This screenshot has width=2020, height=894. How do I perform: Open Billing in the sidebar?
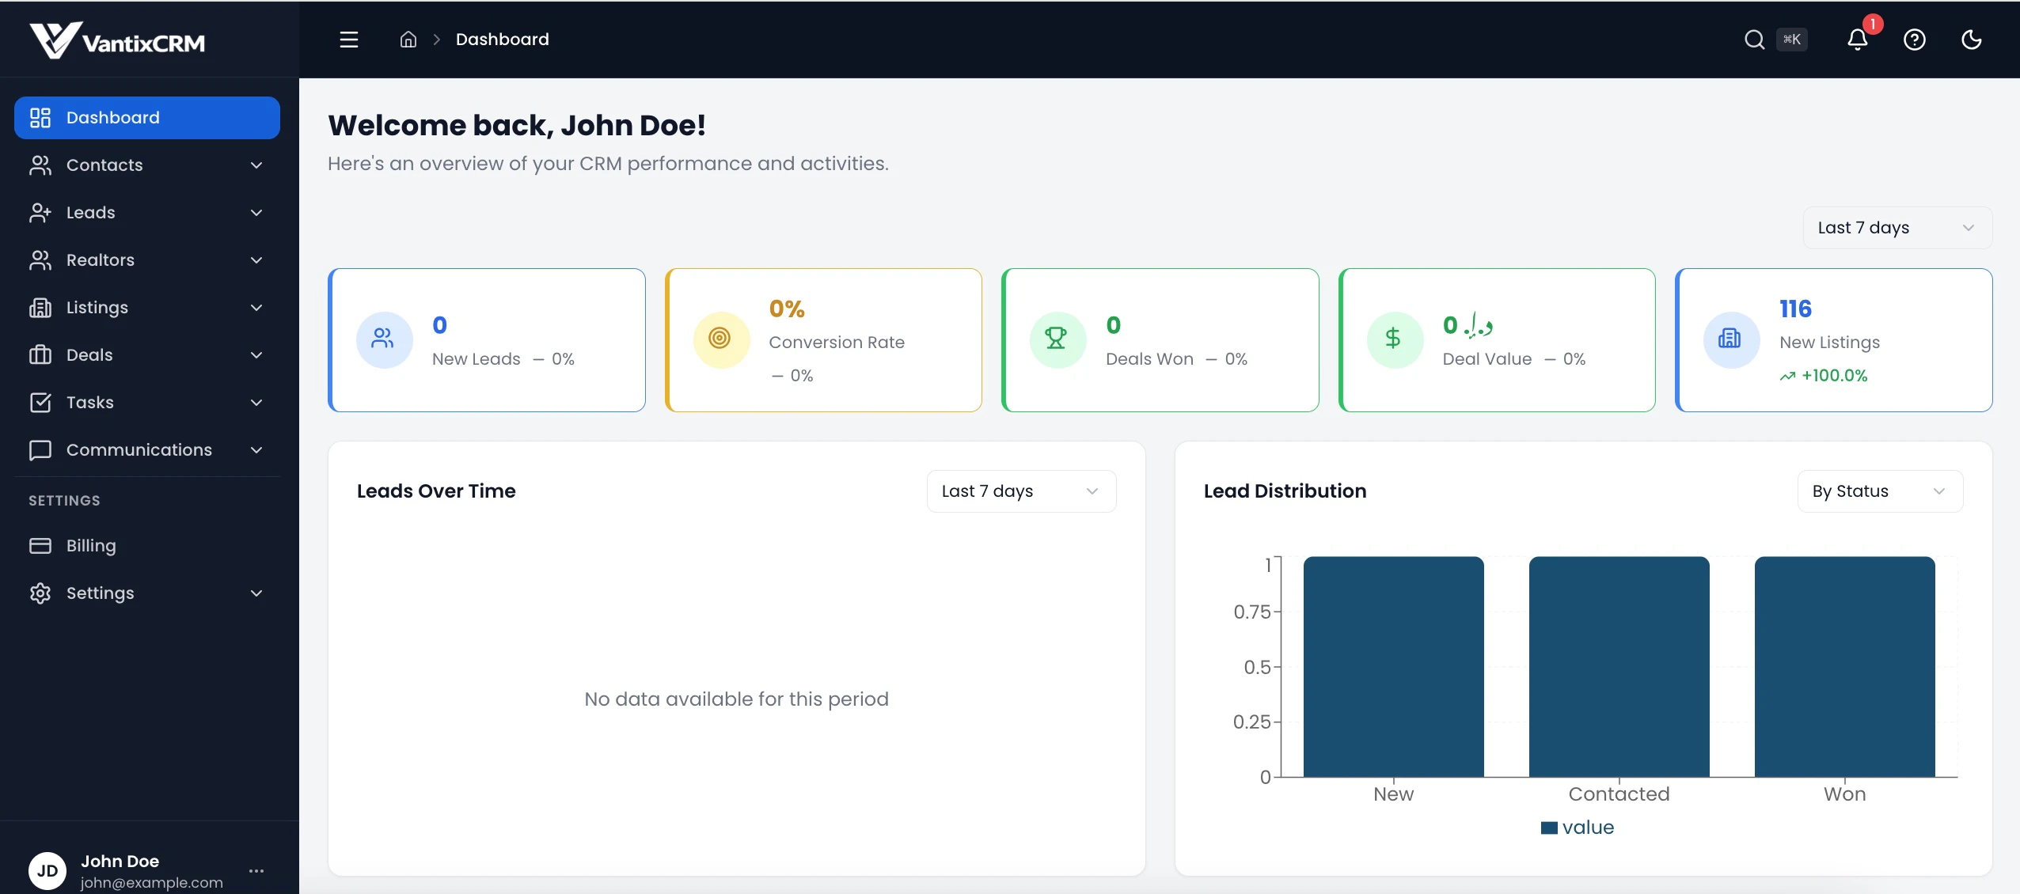pyautogui.click(x=91, y=546)
